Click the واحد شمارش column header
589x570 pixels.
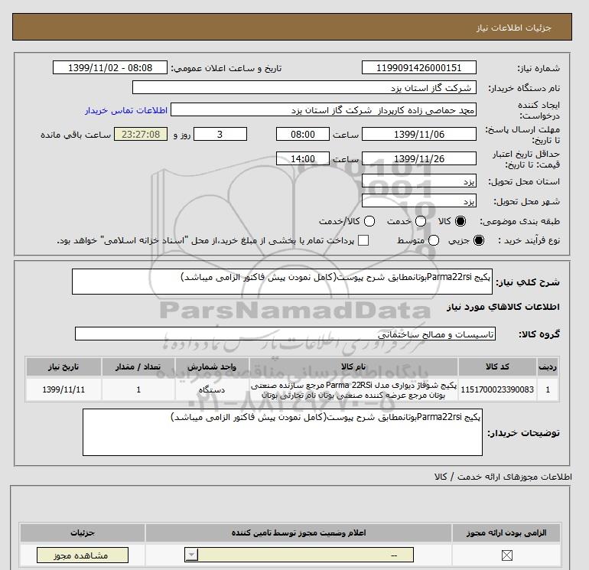[x=212, y=366]
